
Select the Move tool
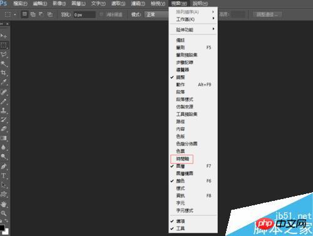pyautogui.click(x=4, y=36)
